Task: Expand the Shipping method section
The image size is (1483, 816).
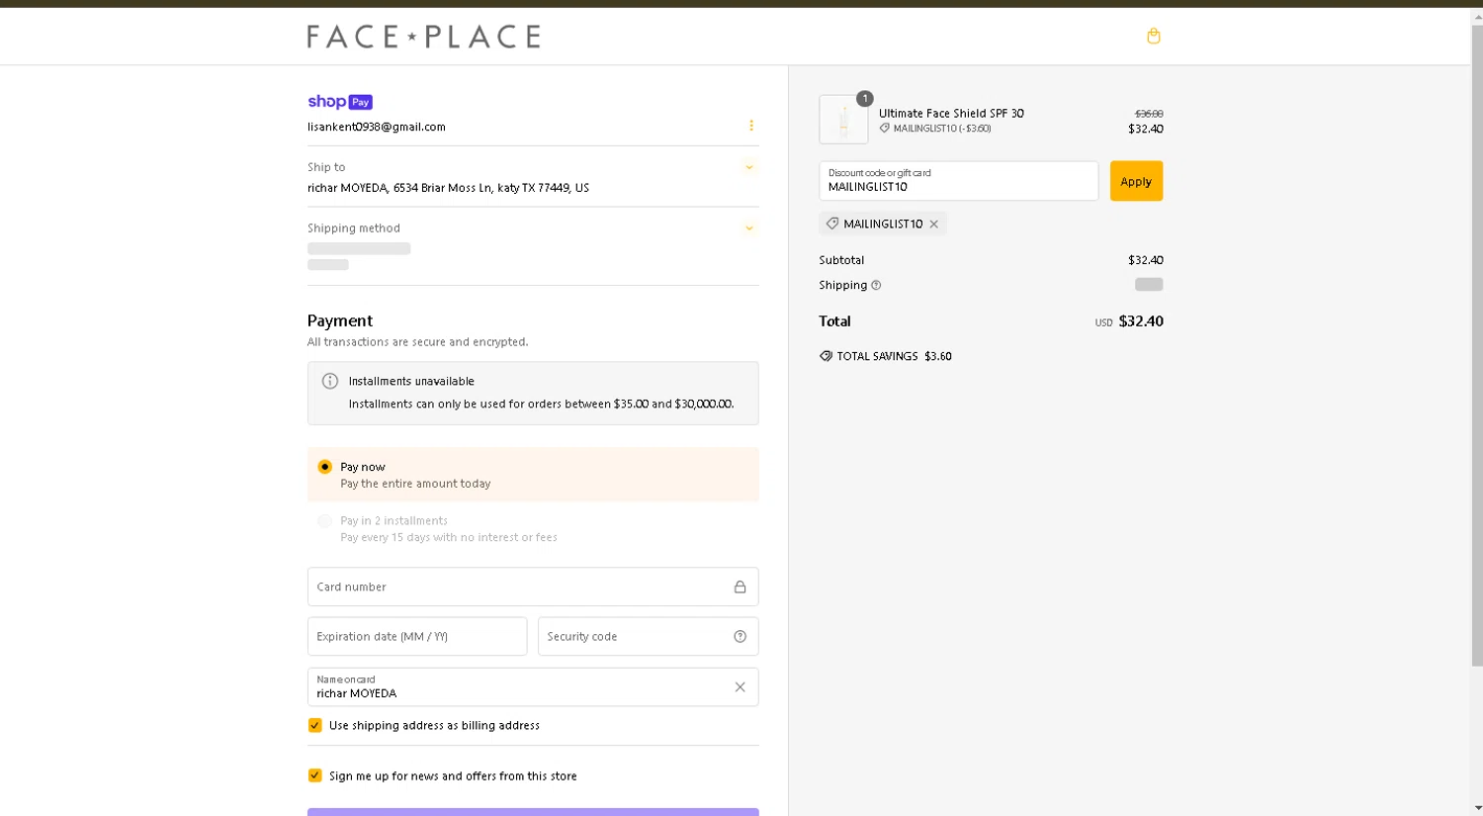Action: tap(749, 228)
